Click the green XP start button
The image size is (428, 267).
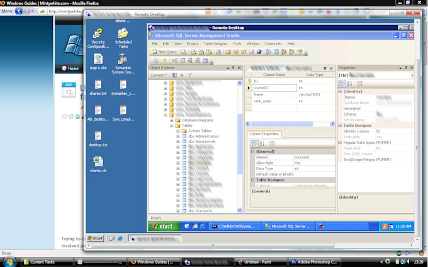[x=163, y=226]
